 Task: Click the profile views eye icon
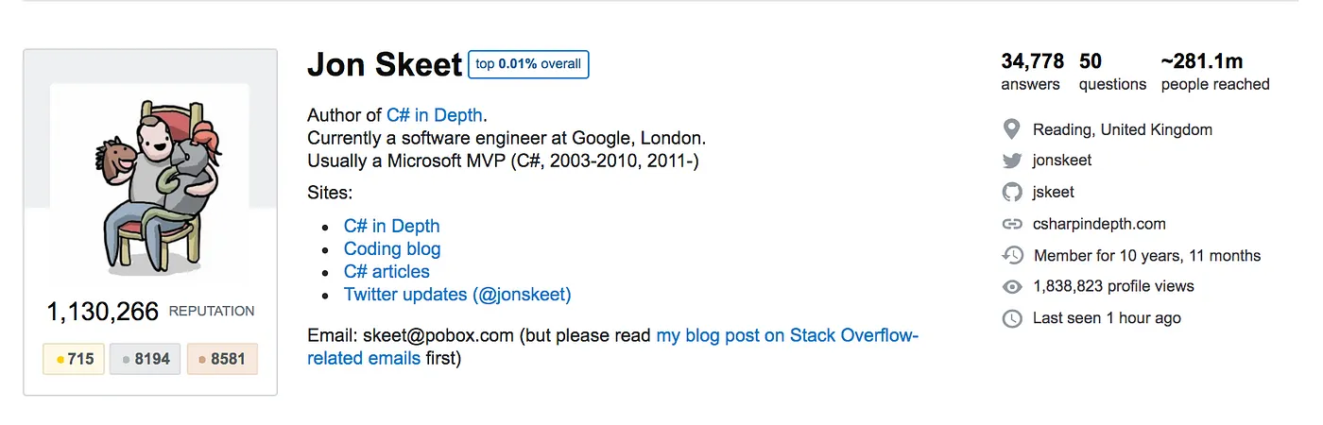point(1012,287)
